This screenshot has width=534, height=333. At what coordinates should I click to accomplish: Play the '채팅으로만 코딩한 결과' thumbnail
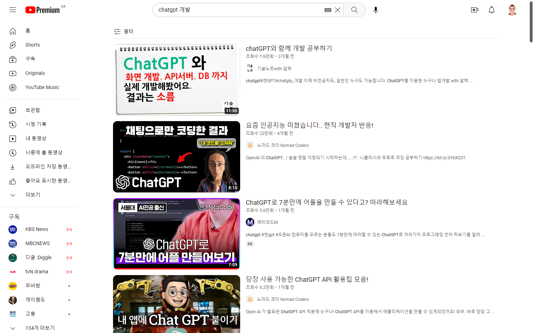point(177,157)
